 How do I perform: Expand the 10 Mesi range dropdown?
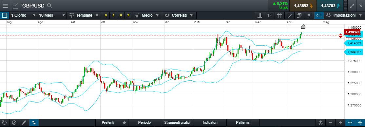(x=52, y=15)
